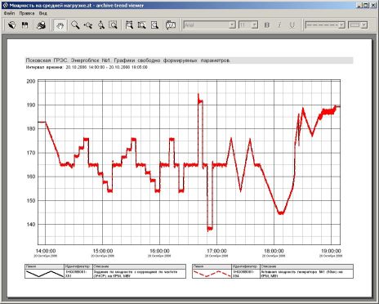Click the 17:00:00 time axis label
Viewport: 379px width, 304px height.
(x=217, y=251)
